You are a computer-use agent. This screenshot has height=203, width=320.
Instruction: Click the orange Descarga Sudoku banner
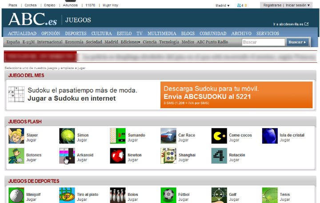(x=236, y=95)
